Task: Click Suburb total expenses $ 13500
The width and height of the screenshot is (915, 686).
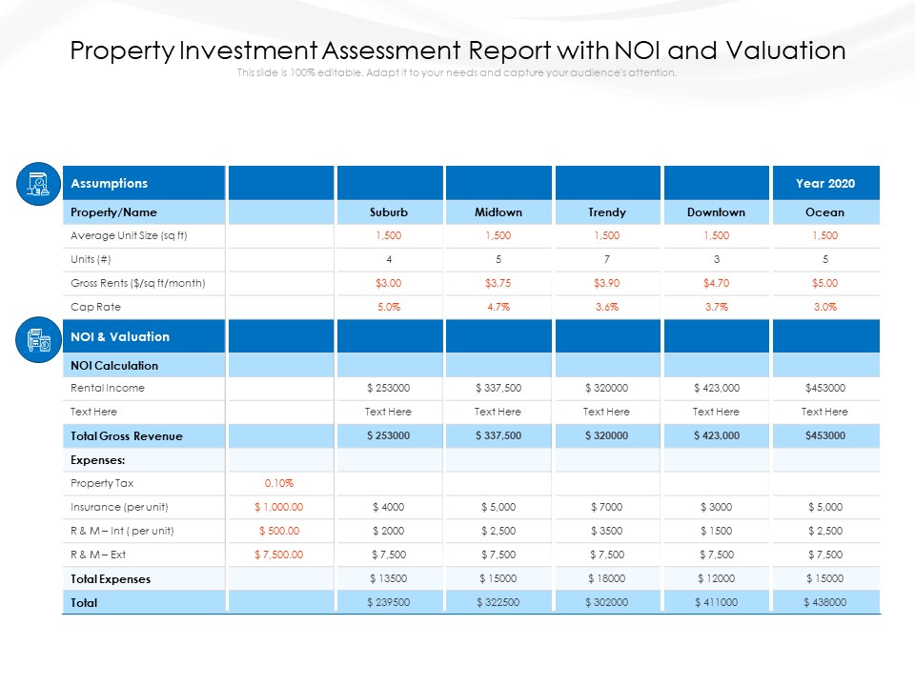Action: pos(389,578)
